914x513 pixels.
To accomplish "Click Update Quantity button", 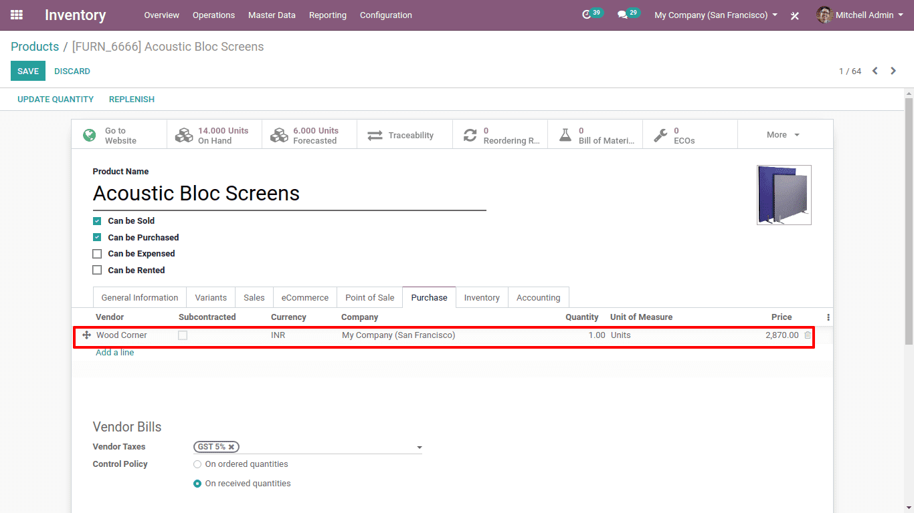I will pos(56,99).
